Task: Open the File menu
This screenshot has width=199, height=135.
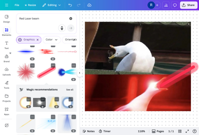Action: (x=17, y=5)
